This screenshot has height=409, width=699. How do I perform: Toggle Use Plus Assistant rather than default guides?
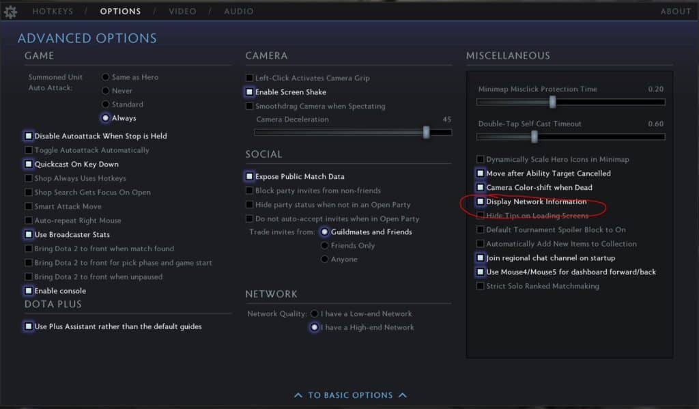click(27, 326)
